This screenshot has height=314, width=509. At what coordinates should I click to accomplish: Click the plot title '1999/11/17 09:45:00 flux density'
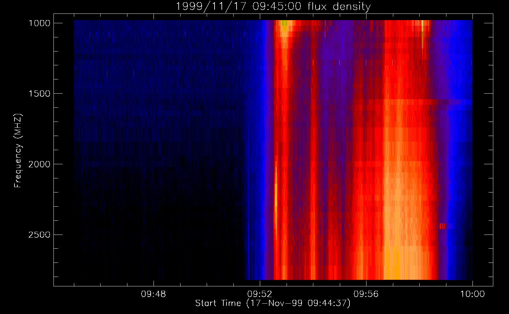tap(273, 6)
